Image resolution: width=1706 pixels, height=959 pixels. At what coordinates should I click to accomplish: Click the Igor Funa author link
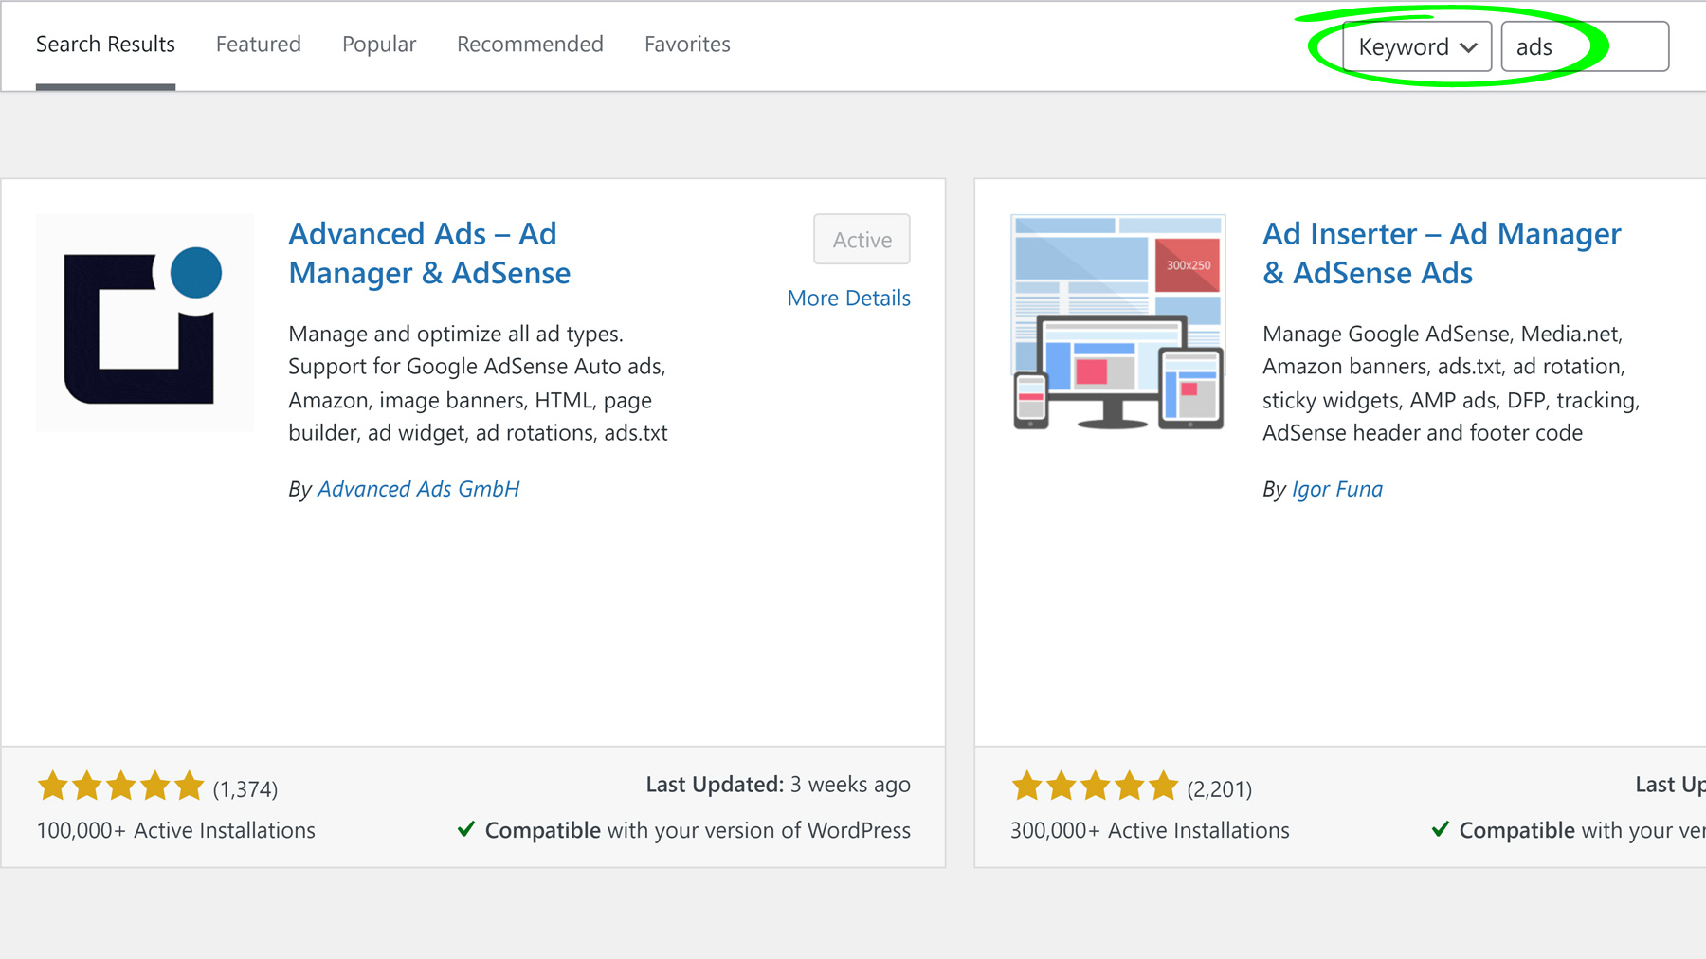tap(1337, 488)
